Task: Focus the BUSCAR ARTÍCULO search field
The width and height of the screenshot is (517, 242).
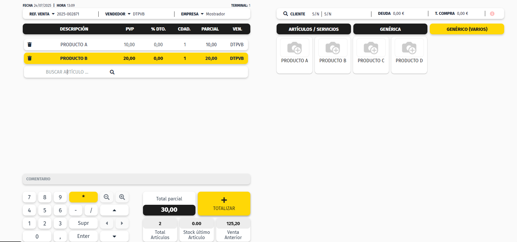Action: pos(76,72)
